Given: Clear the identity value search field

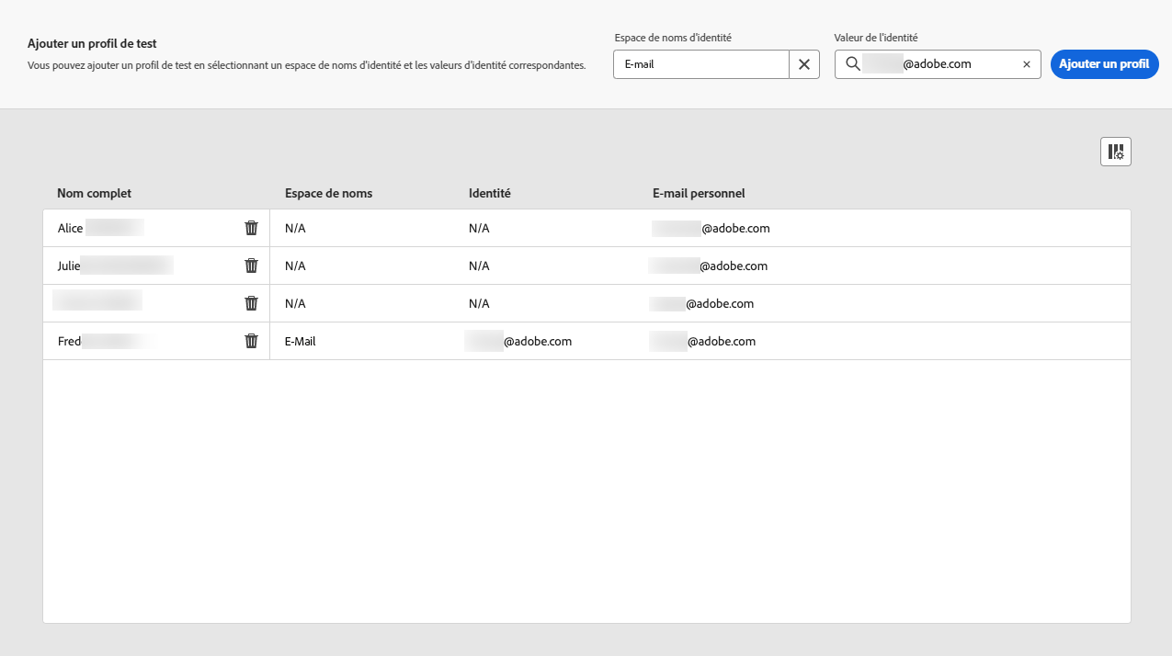Looking at the screenshot, I should click(1027, 64).
